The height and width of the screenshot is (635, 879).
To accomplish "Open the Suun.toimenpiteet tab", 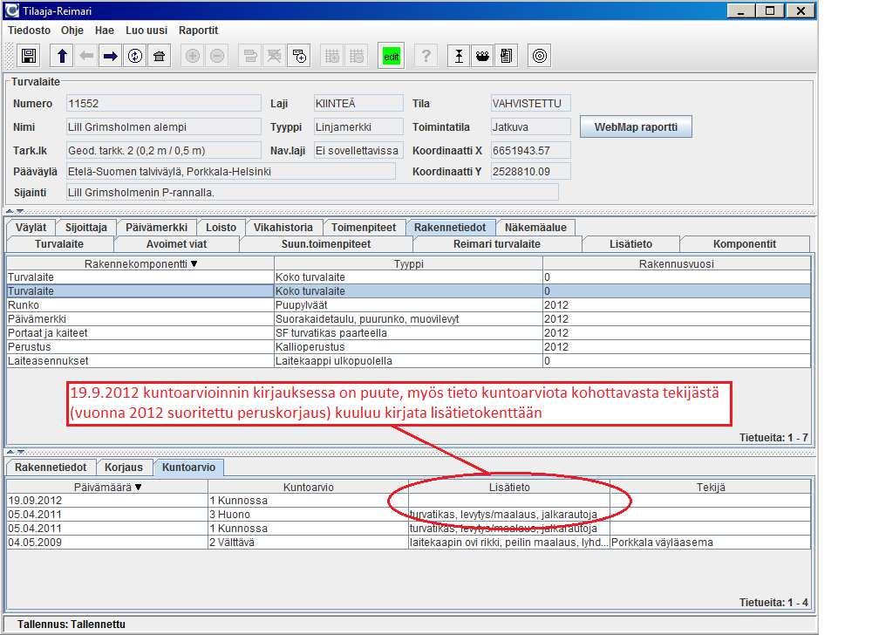I will click(x=326, y=244).
